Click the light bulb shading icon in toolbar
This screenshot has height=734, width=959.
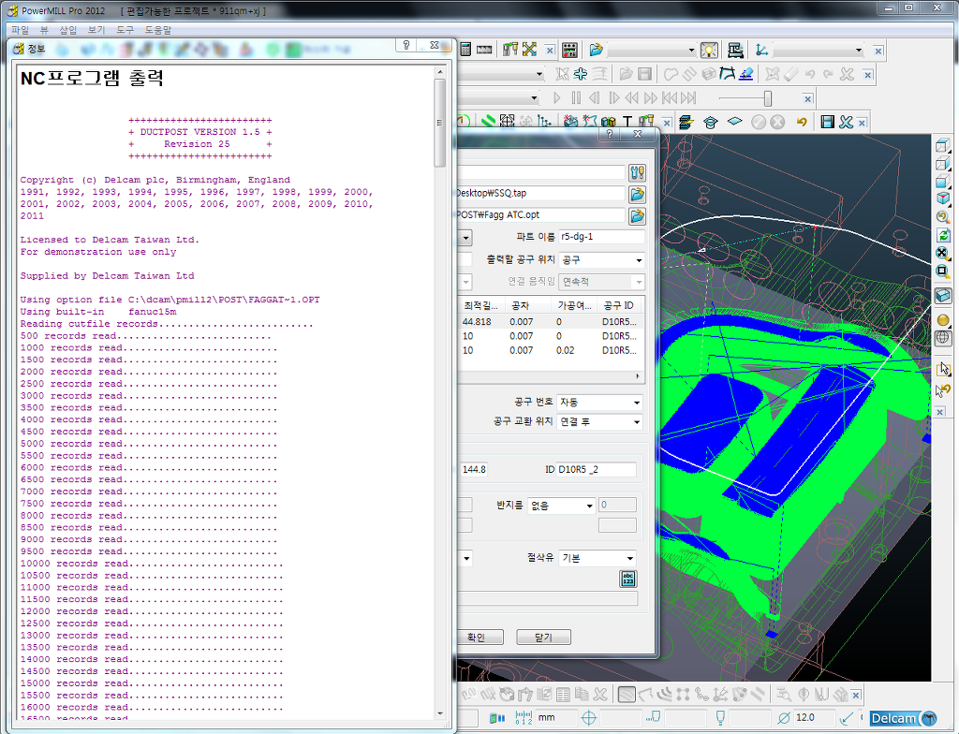(709, 51)
